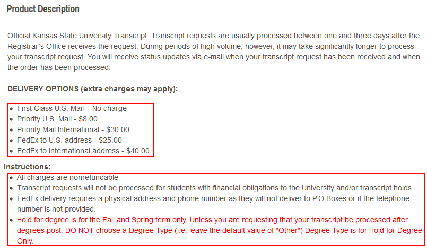Viewport: 427px width, 252px height.
Task: Click the DELIVERY OPTIONS heading
Action: [x=93, y=89]
